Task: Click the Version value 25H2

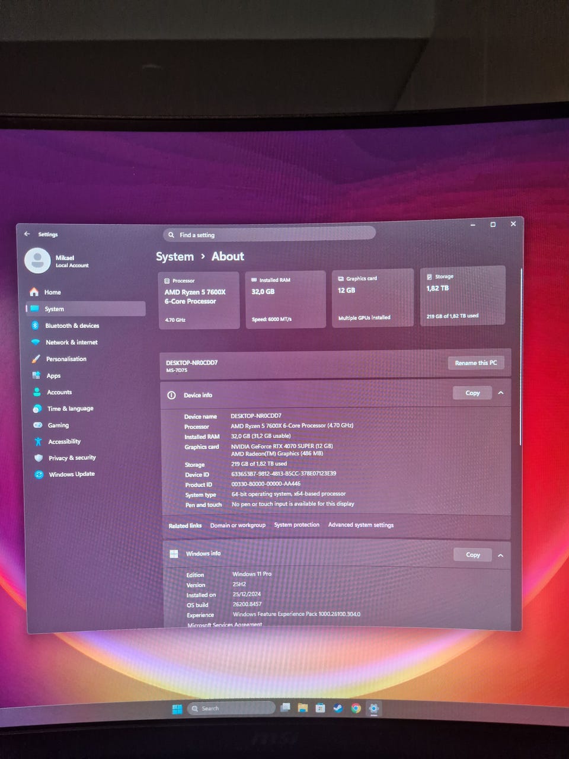Action: (239, 584)
